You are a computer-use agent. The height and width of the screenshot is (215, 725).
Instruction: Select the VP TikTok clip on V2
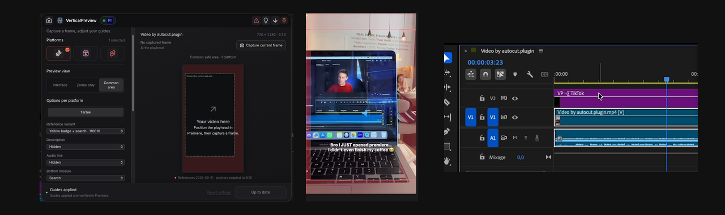(x=626, y=98)
